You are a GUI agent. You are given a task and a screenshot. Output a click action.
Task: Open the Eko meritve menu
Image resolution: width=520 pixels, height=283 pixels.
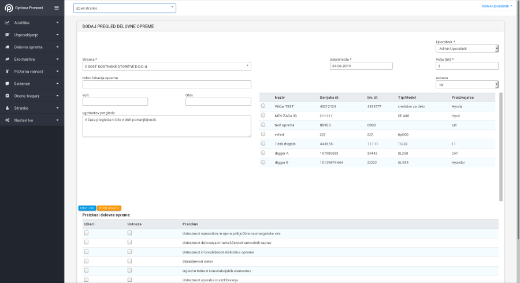click(x=32, y=59)
